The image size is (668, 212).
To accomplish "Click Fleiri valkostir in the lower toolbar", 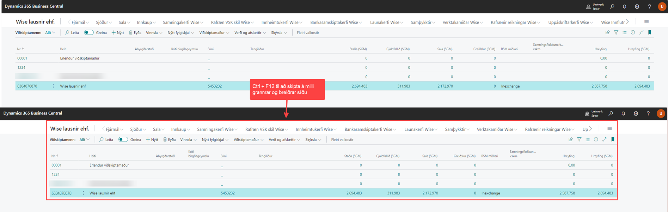I will (342, 140).
